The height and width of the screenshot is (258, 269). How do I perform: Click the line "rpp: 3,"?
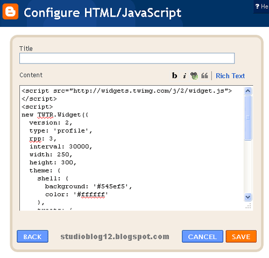pos(43,138)
